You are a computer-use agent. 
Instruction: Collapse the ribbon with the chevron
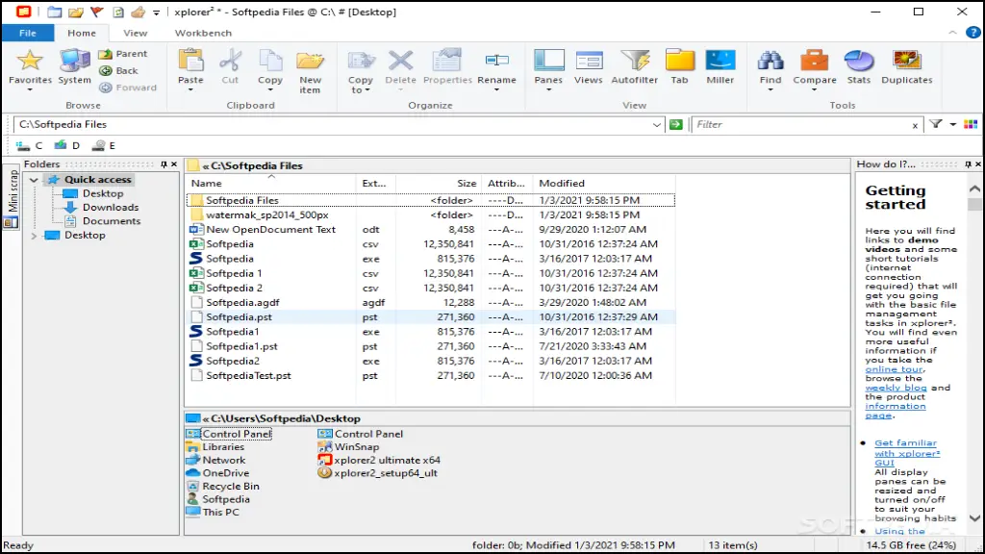coord(953,32)
